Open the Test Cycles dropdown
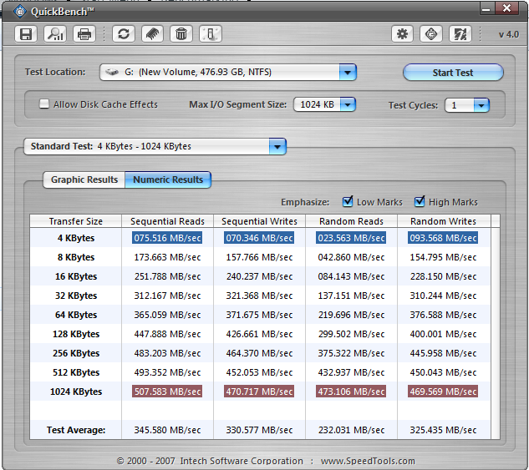The height and width of the screenshot is (470, 529). (481, 105)
